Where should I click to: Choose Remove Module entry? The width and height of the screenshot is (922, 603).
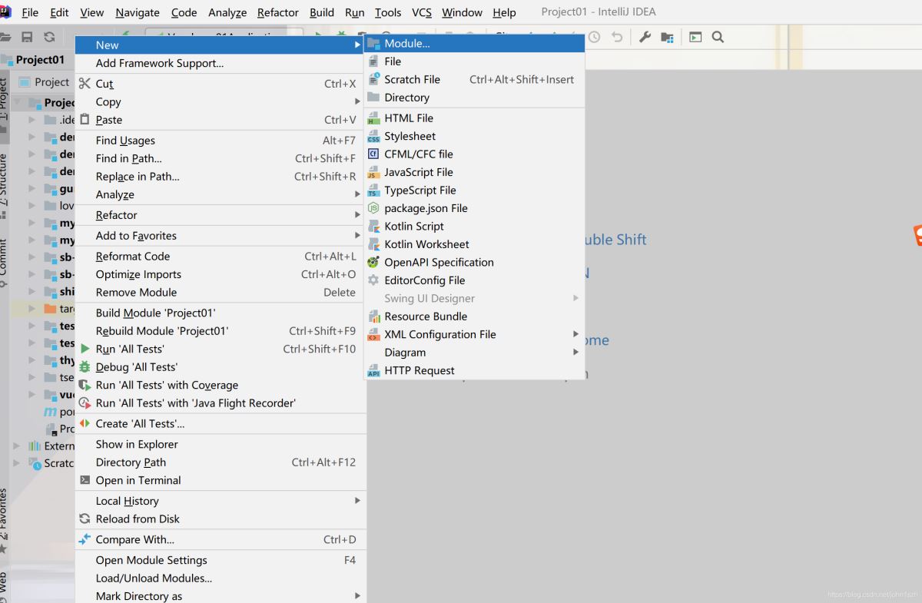click(221, 293)
